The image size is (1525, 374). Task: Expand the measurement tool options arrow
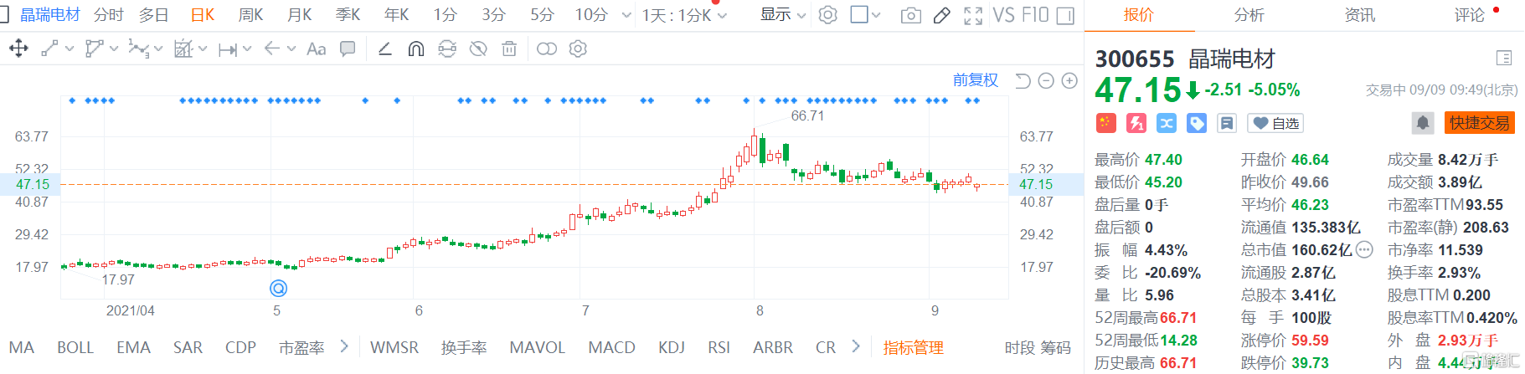(203, 49)
